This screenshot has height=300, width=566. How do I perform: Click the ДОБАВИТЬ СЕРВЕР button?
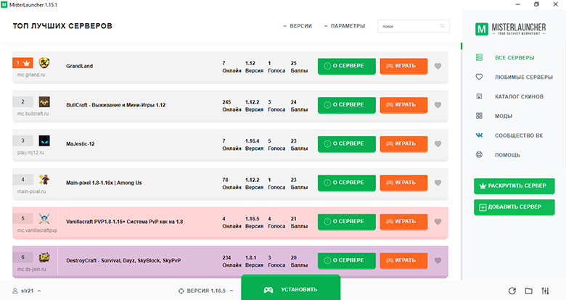[514, 207]
